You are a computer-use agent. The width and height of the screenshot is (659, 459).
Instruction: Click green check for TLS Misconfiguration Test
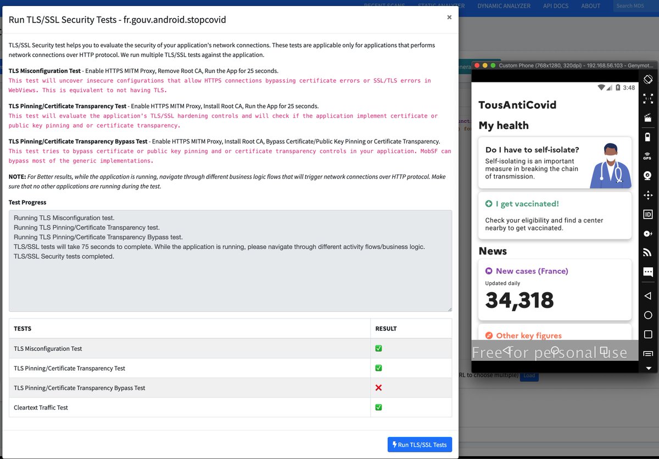(x=378, y=349)
